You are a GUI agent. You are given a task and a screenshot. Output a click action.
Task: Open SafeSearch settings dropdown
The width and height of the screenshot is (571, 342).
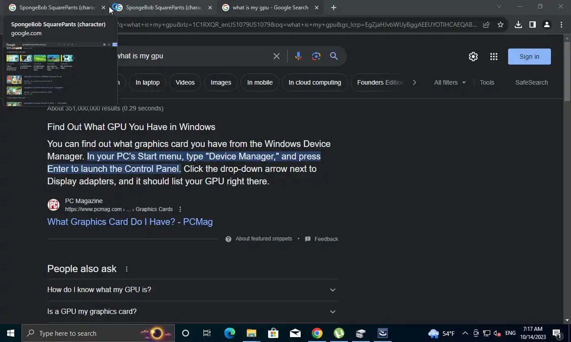[531, 82]
